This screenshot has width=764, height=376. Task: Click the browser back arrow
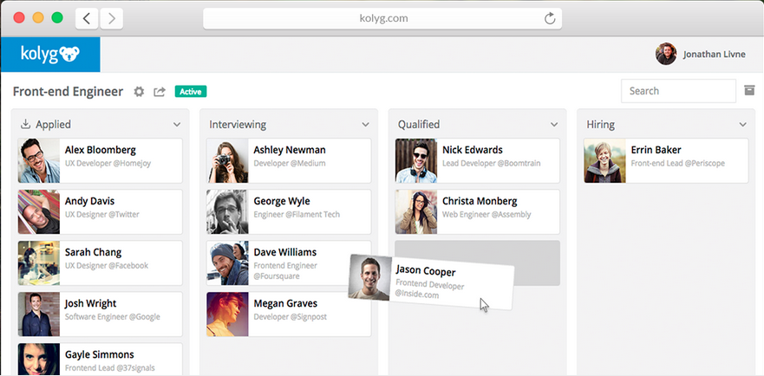(87, 18)
